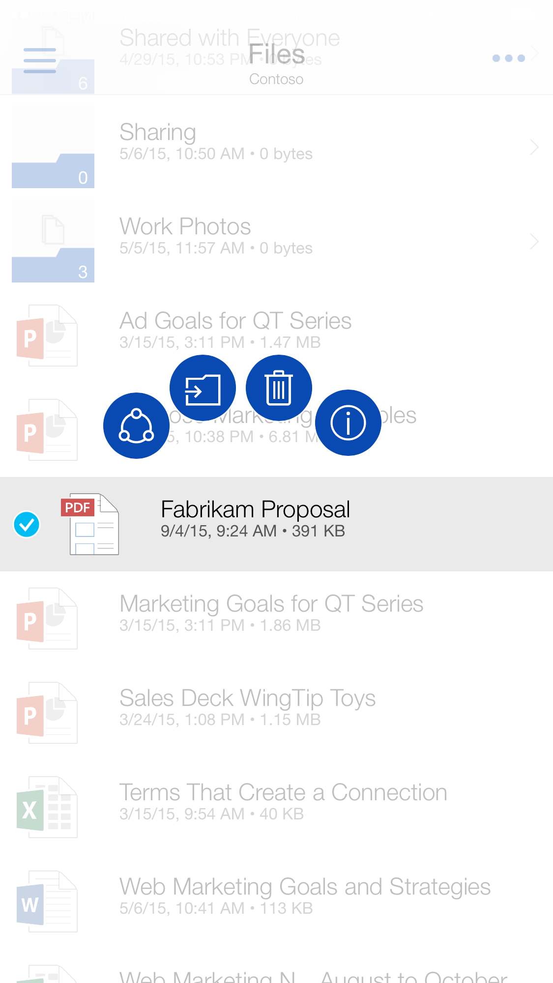Open the three-dots more options menu
Screen dimensions: 553x983
[x=508, y=58]
